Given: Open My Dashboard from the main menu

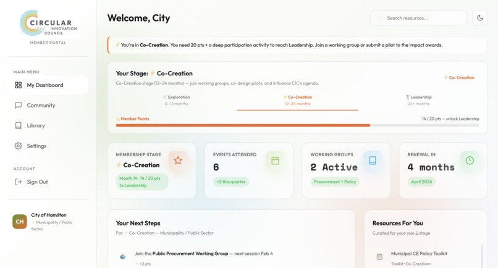Looking at the screenshot, I should [x=48, y=85].
